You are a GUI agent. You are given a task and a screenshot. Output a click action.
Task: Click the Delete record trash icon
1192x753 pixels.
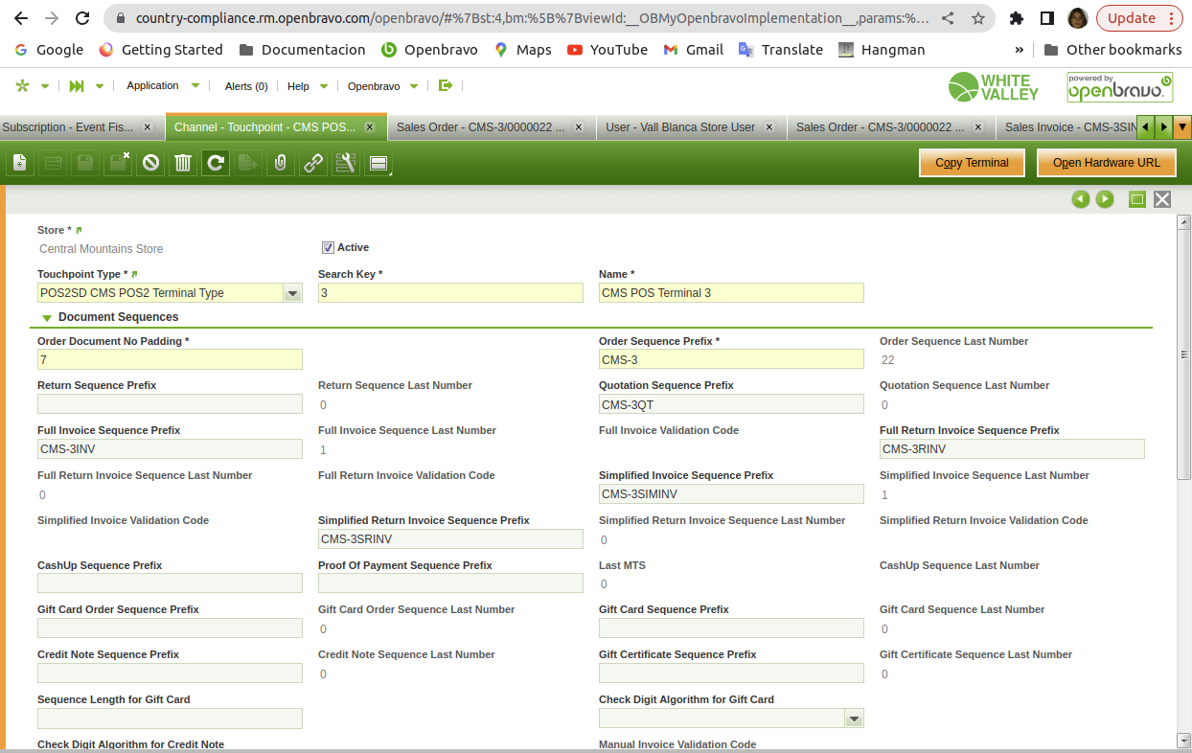183,164
